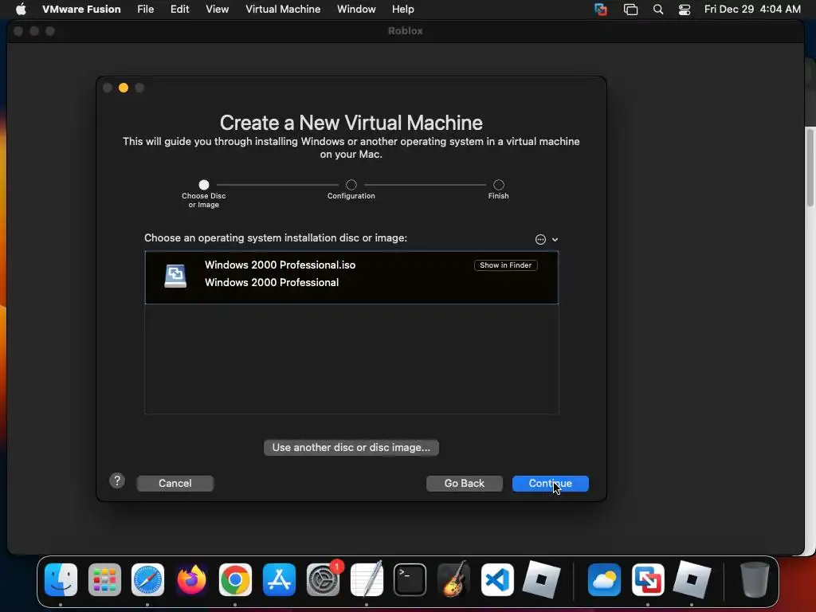This screenshot has width=816, height=612.
Task: Click the Go Back button
Action: tap(465, 484)
